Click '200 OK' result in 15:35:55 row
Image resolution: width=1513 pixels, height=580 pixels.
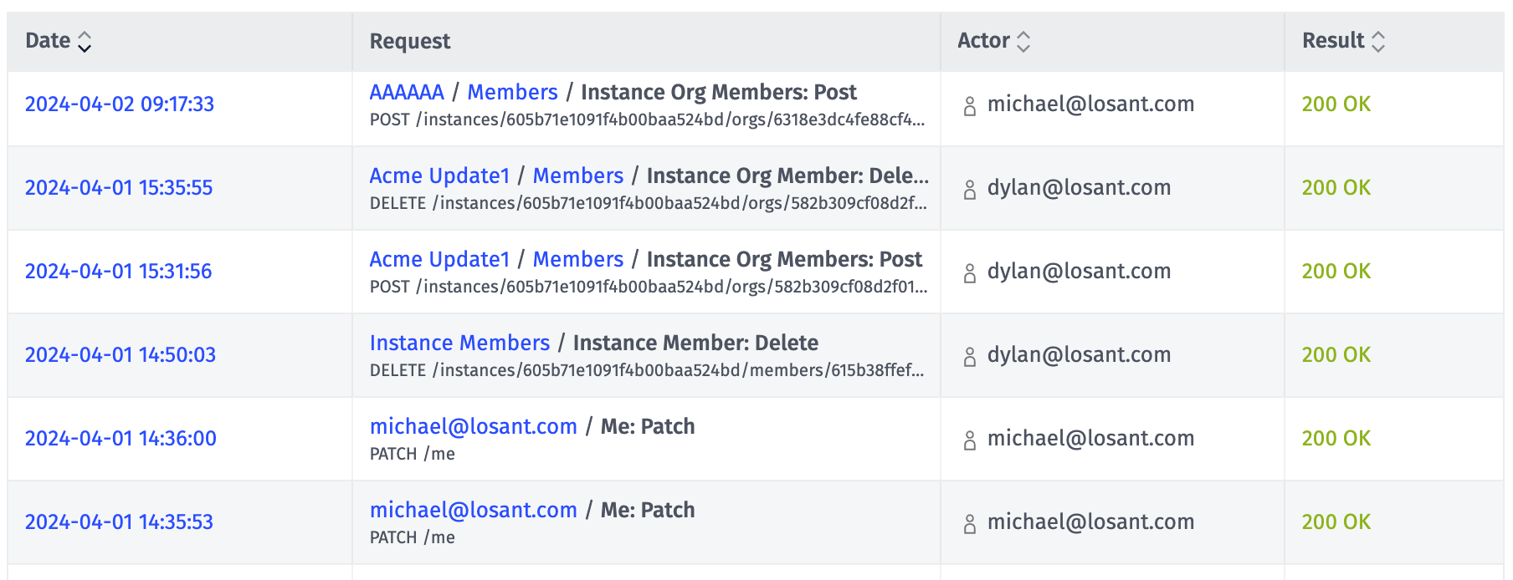click(x=1336, y=187)
